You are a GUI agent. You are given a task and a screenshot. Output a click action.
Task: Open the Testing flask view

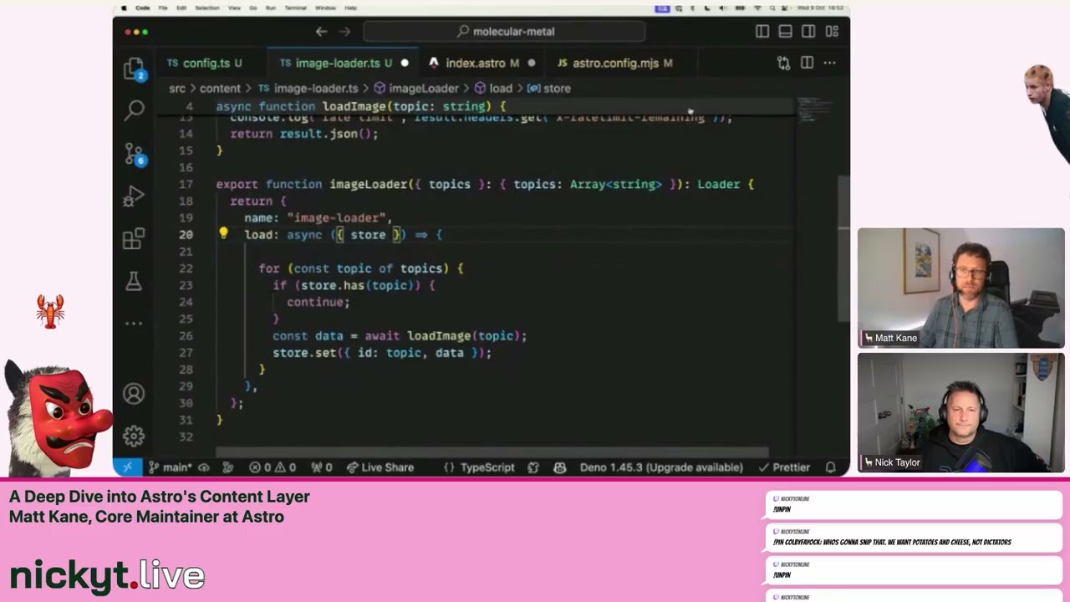[134, 282]
